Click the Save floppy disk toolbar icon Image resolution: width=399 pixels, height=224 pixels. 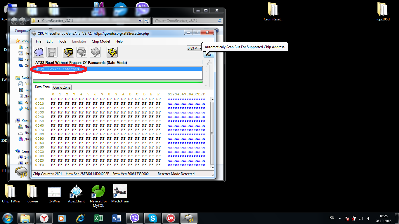point(52,52)
